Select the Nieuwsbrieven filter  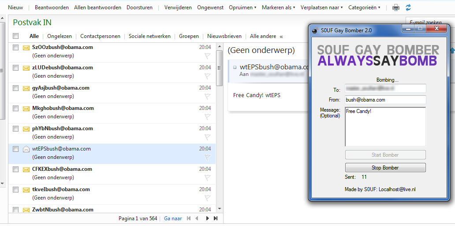point(224,36)
